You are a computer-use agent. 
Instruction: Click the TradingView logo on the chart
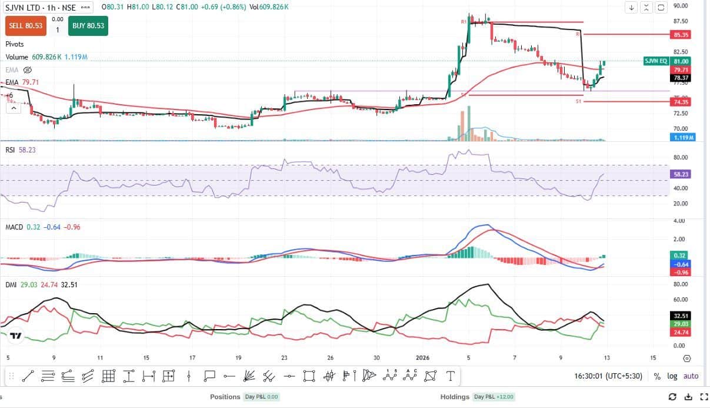coord(16,336)
